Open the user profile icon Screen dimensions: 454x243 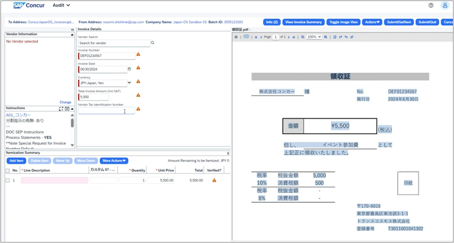coord(445,5)
